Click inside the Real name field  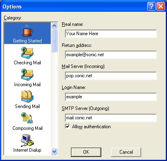pyautogui.click(x=111, y=34)
